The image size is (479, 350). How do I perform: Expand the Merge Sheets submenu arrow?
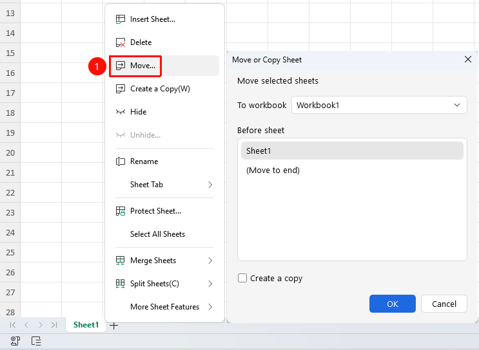point(210,261)
